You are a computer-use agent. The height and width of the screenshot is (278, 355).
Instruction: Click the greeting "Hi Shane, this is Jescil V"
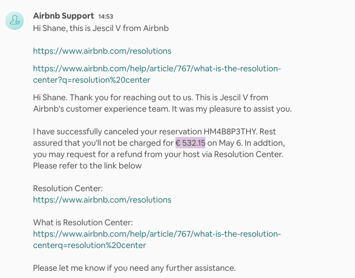pos(101,28)
